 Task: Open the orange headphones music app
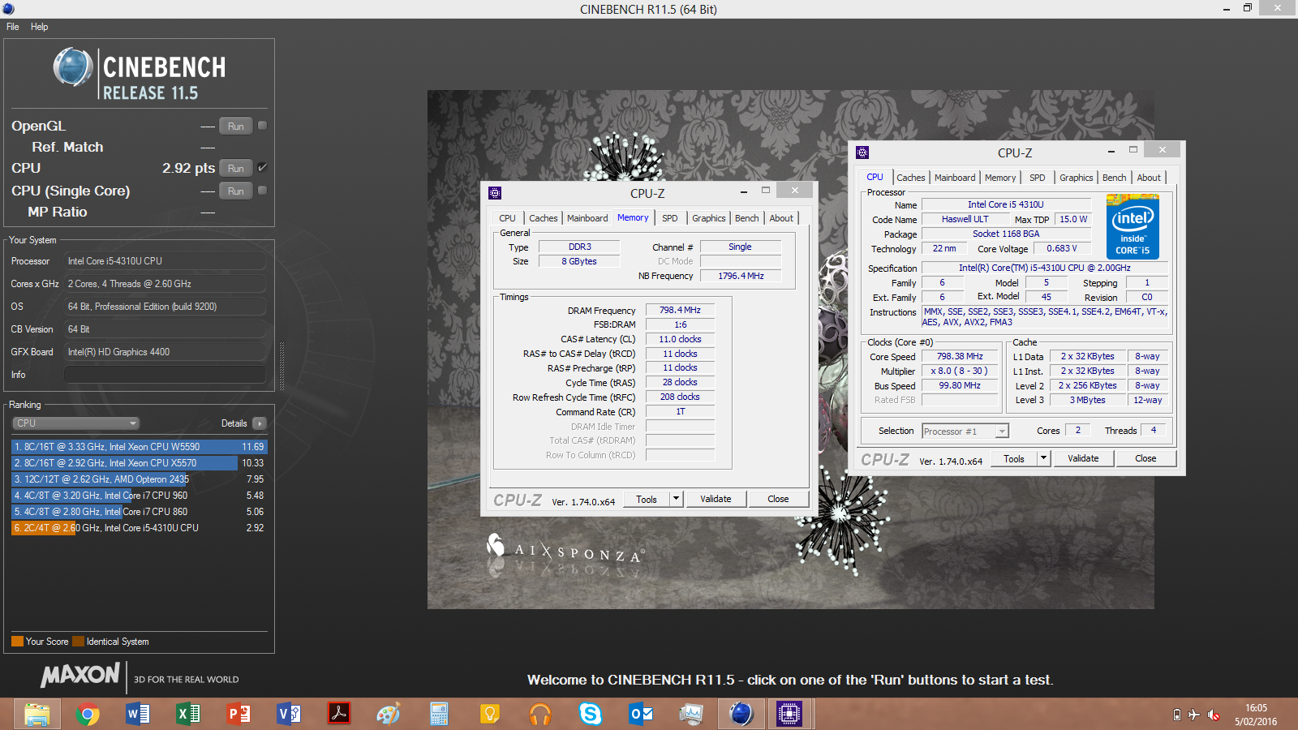click(x=539, y=715)
